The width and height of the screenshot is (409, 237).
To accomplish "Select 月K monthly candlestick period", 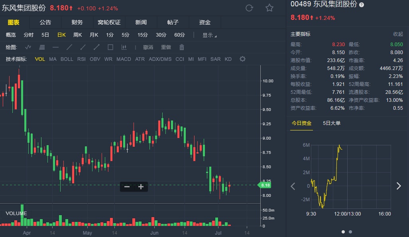I will pyautogui.click(x=94, y=35).
